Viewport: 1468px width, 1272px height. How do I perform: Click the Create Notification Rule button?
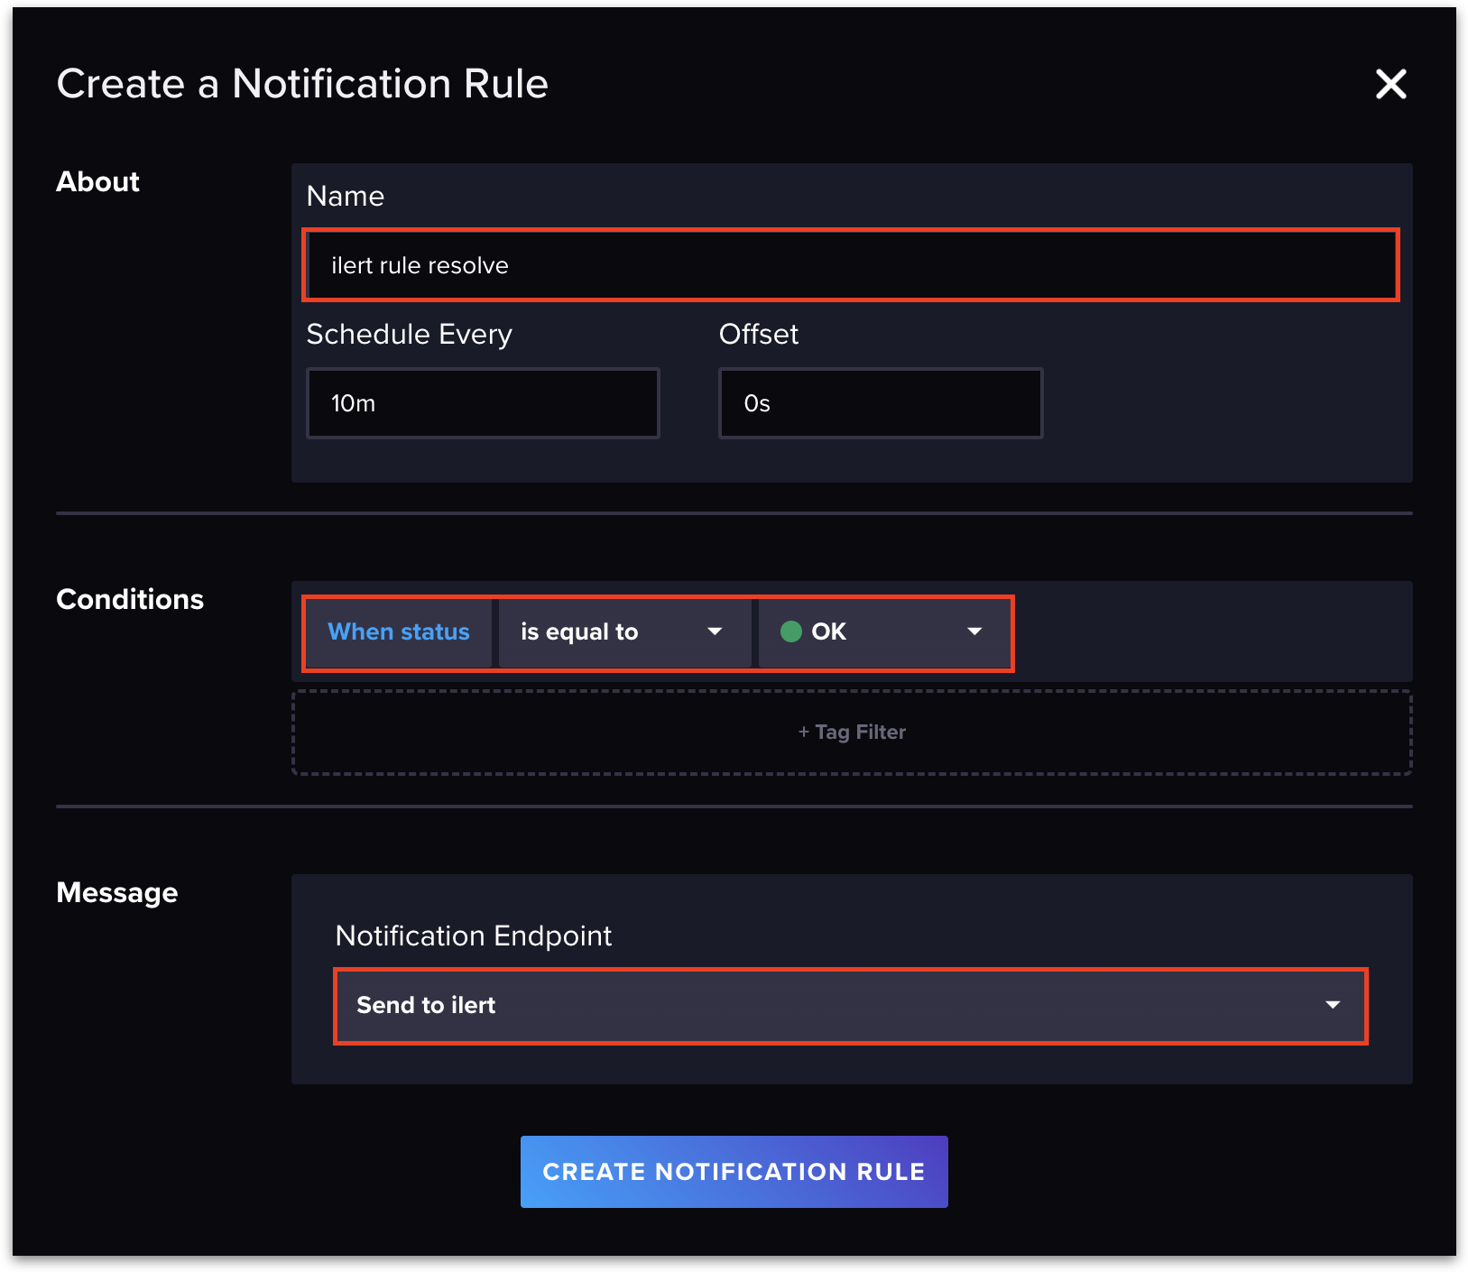(x=734, y=1171)
